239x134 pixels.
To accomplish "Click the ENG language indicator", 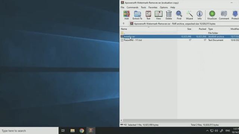I will [x=228, y=131].
